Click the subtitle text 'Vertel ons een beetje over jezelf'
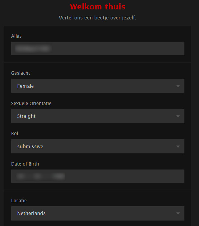The width and height of the screenshot is (199, 226). pyautogui.click(x=98, y=18)
